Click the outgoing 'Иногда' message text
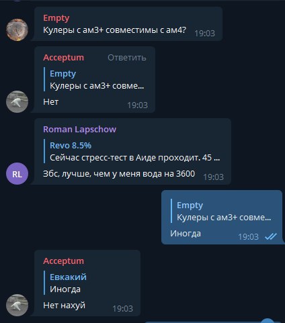 pos(186,234)
